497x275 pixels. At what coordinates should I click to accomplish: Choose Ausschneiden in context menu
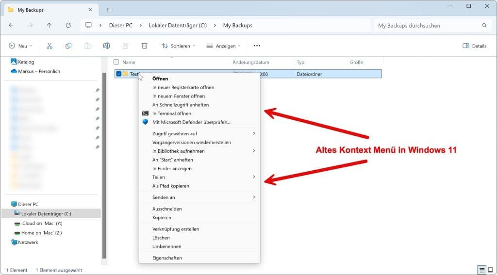point(199,209)
